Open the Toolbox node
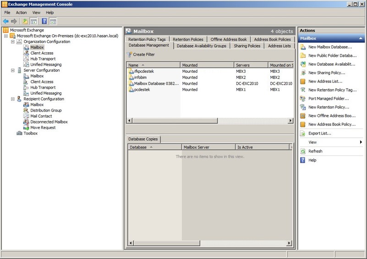This screenshot has width=367, height=259. click(x=30, y=133)
